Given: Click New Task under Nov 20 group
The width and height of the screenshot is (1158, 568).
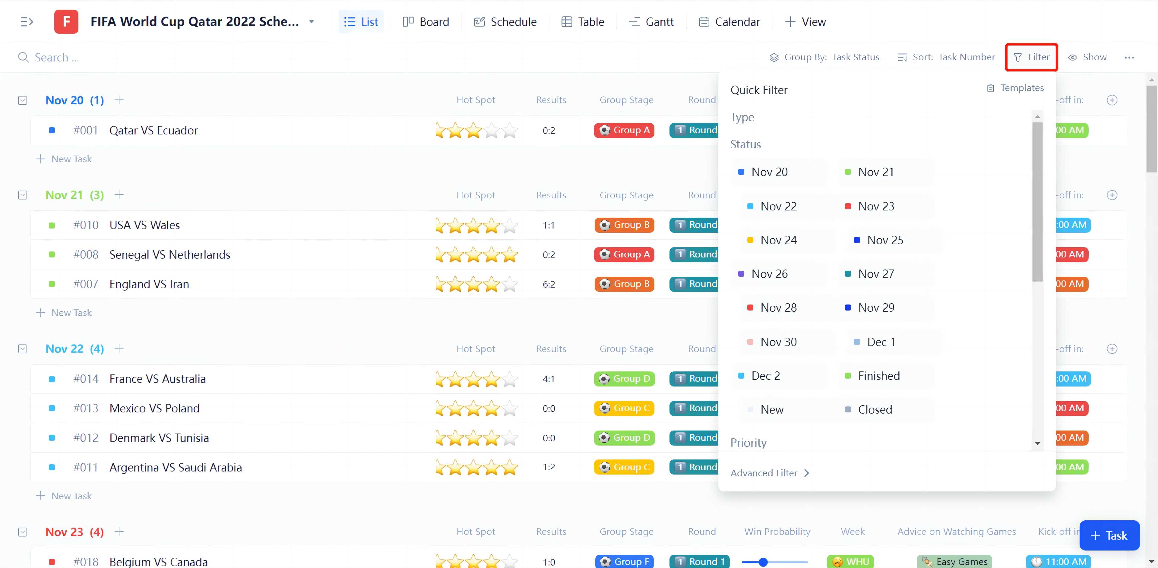Looking at the screenshot, I should (x=64, y=159).
